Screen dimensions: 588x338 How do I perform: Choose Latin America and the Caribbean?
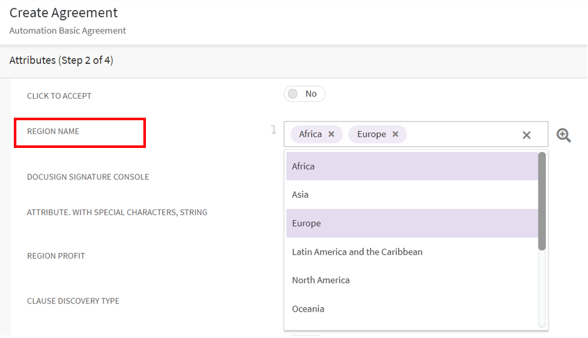tap(412, 252)
